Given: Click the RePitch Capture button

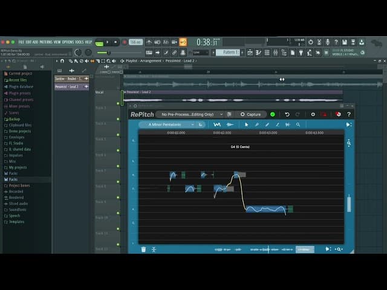Looking at the screenshot, I should pos(251,114).
